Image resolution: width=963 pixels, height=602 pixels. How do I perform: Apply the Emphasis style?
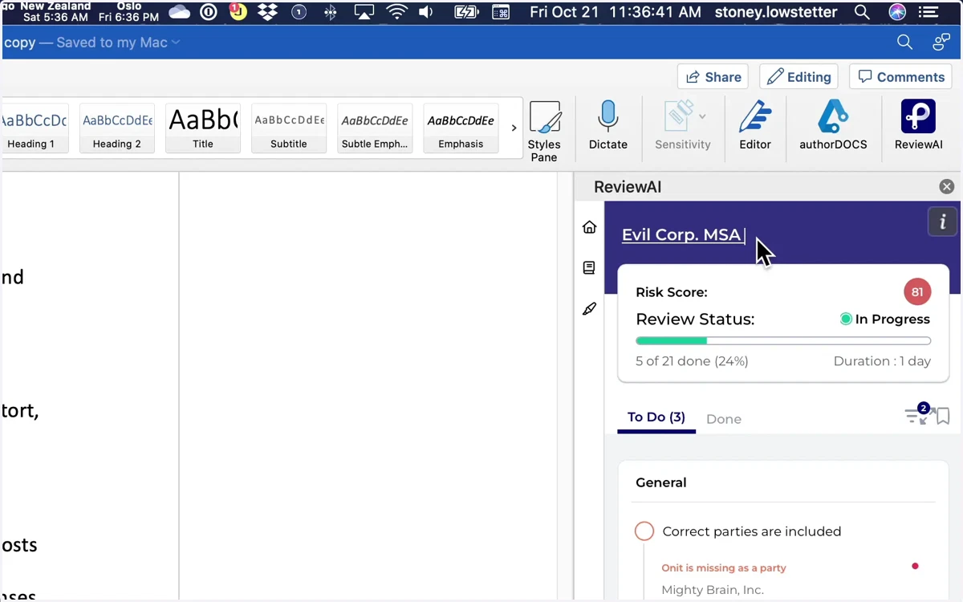tap(461, 128)
